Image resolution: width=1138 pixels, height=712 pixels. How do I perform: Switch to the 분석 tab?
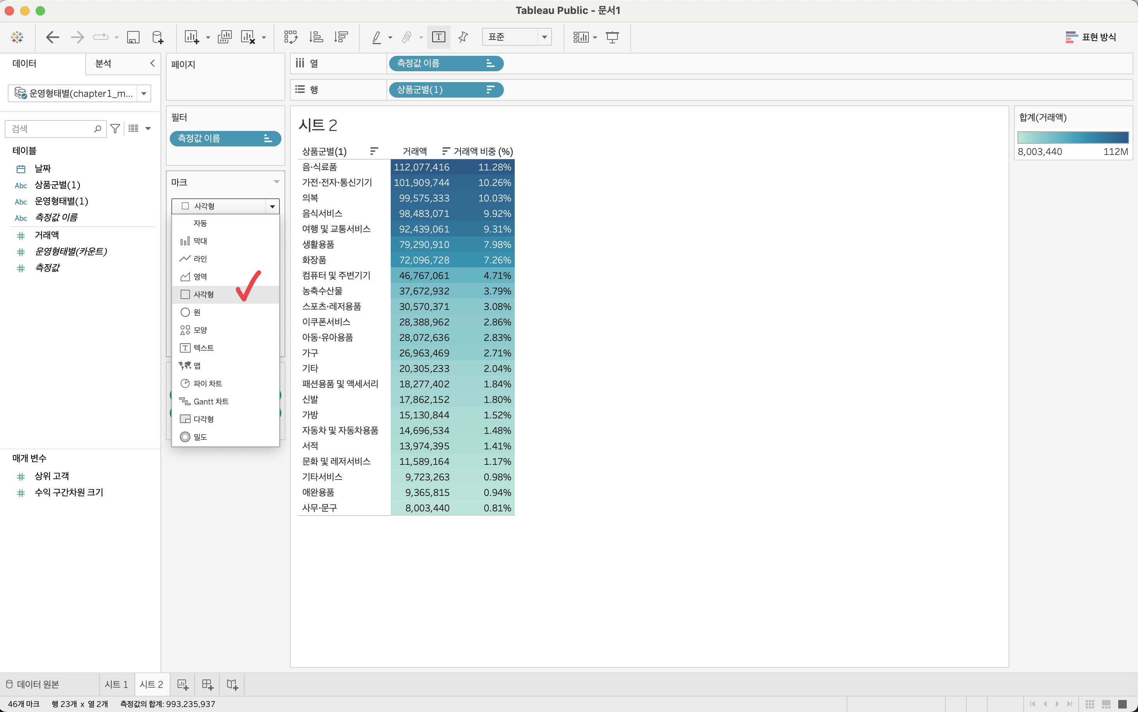coord(103,63)
